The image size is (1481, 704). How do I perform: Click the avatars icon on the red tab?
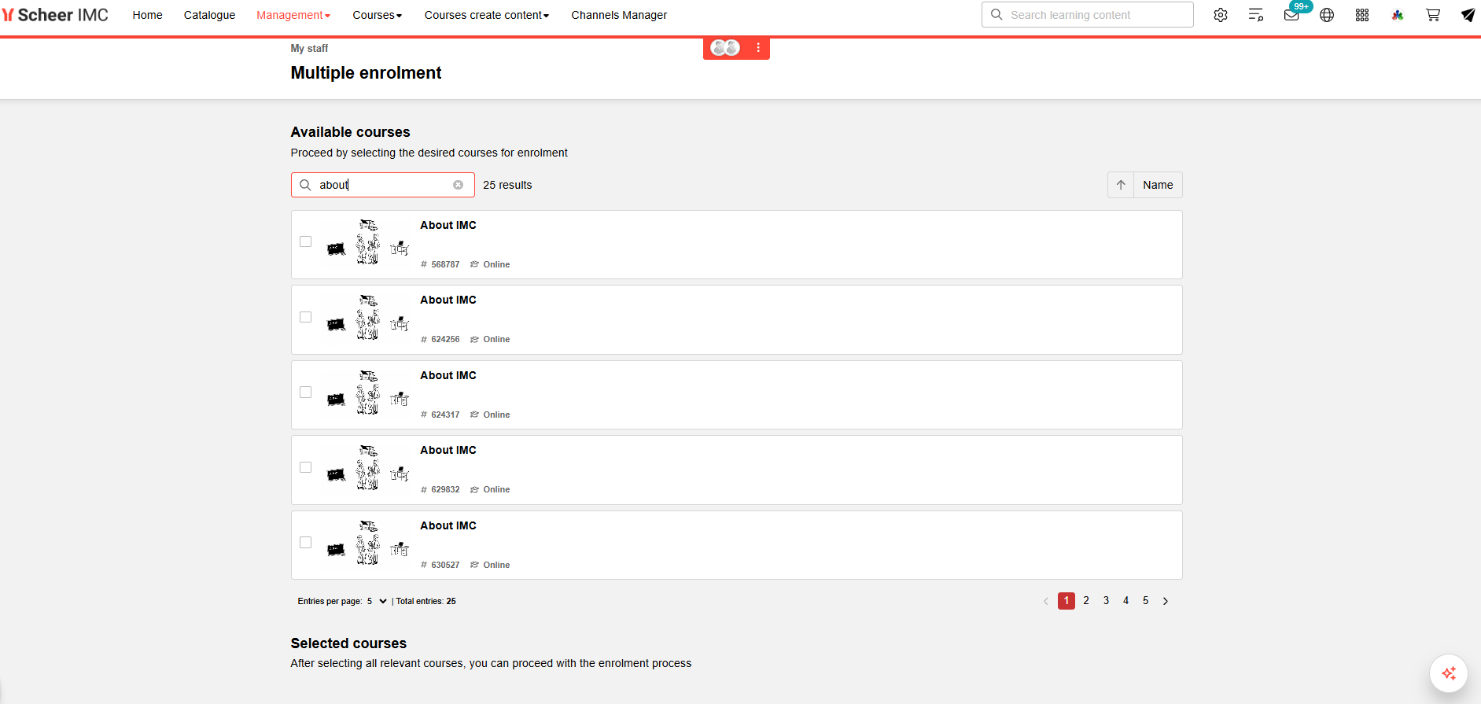(725, 48)
